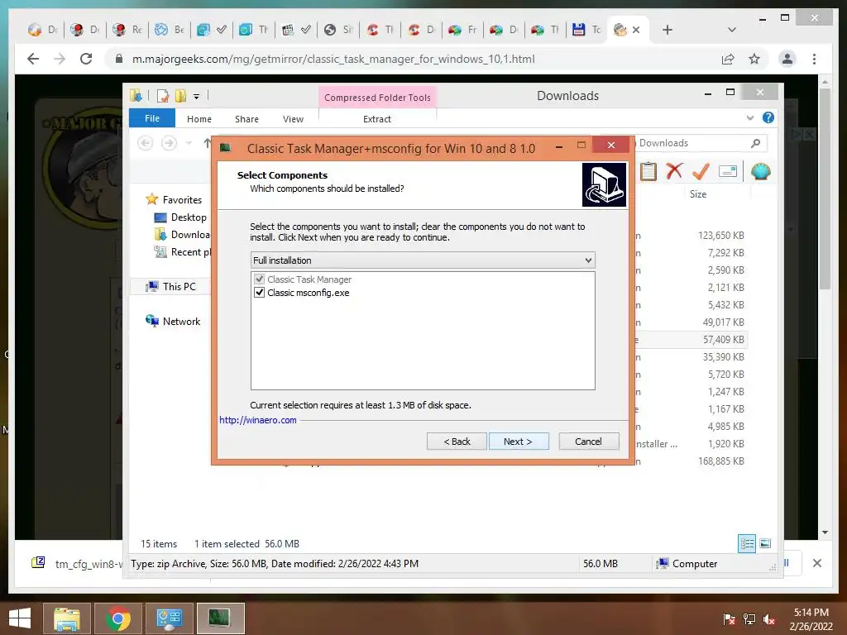This screenshot has height=635, width=847.
Task: Expand the Explorer ribbon chevron
Action: [749, 117]
